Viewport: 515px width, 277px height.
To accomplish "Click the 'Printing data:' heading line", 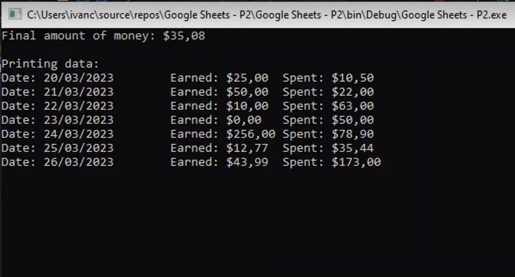I will [50, 64].
